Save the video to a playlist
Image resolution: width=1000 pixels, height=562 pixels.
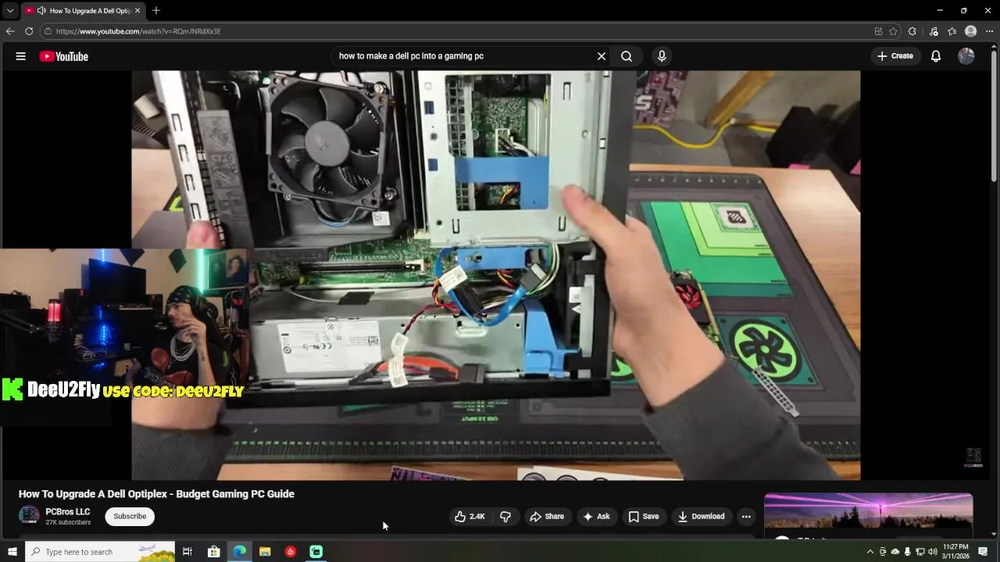point(644,517)
